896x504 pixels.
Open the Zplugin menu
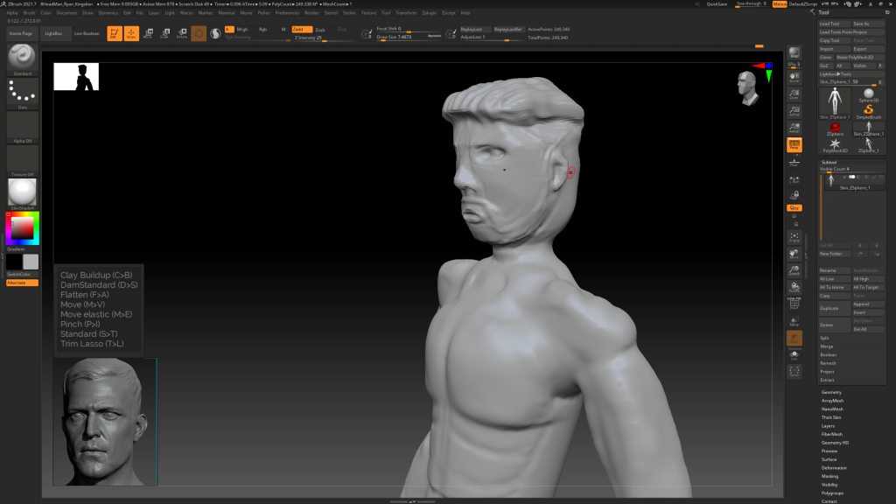429,13
